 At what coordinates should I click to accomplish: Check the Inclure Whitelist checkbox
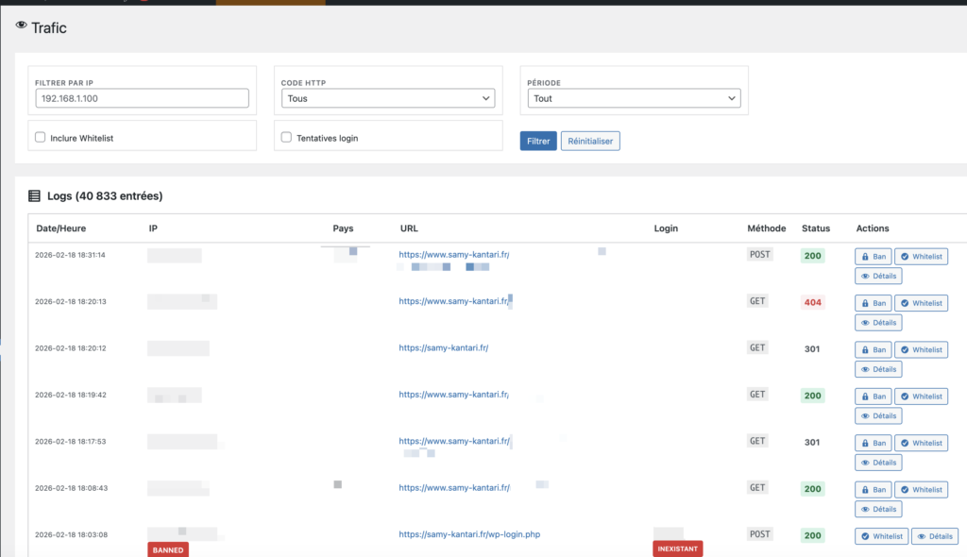point(39,136)
